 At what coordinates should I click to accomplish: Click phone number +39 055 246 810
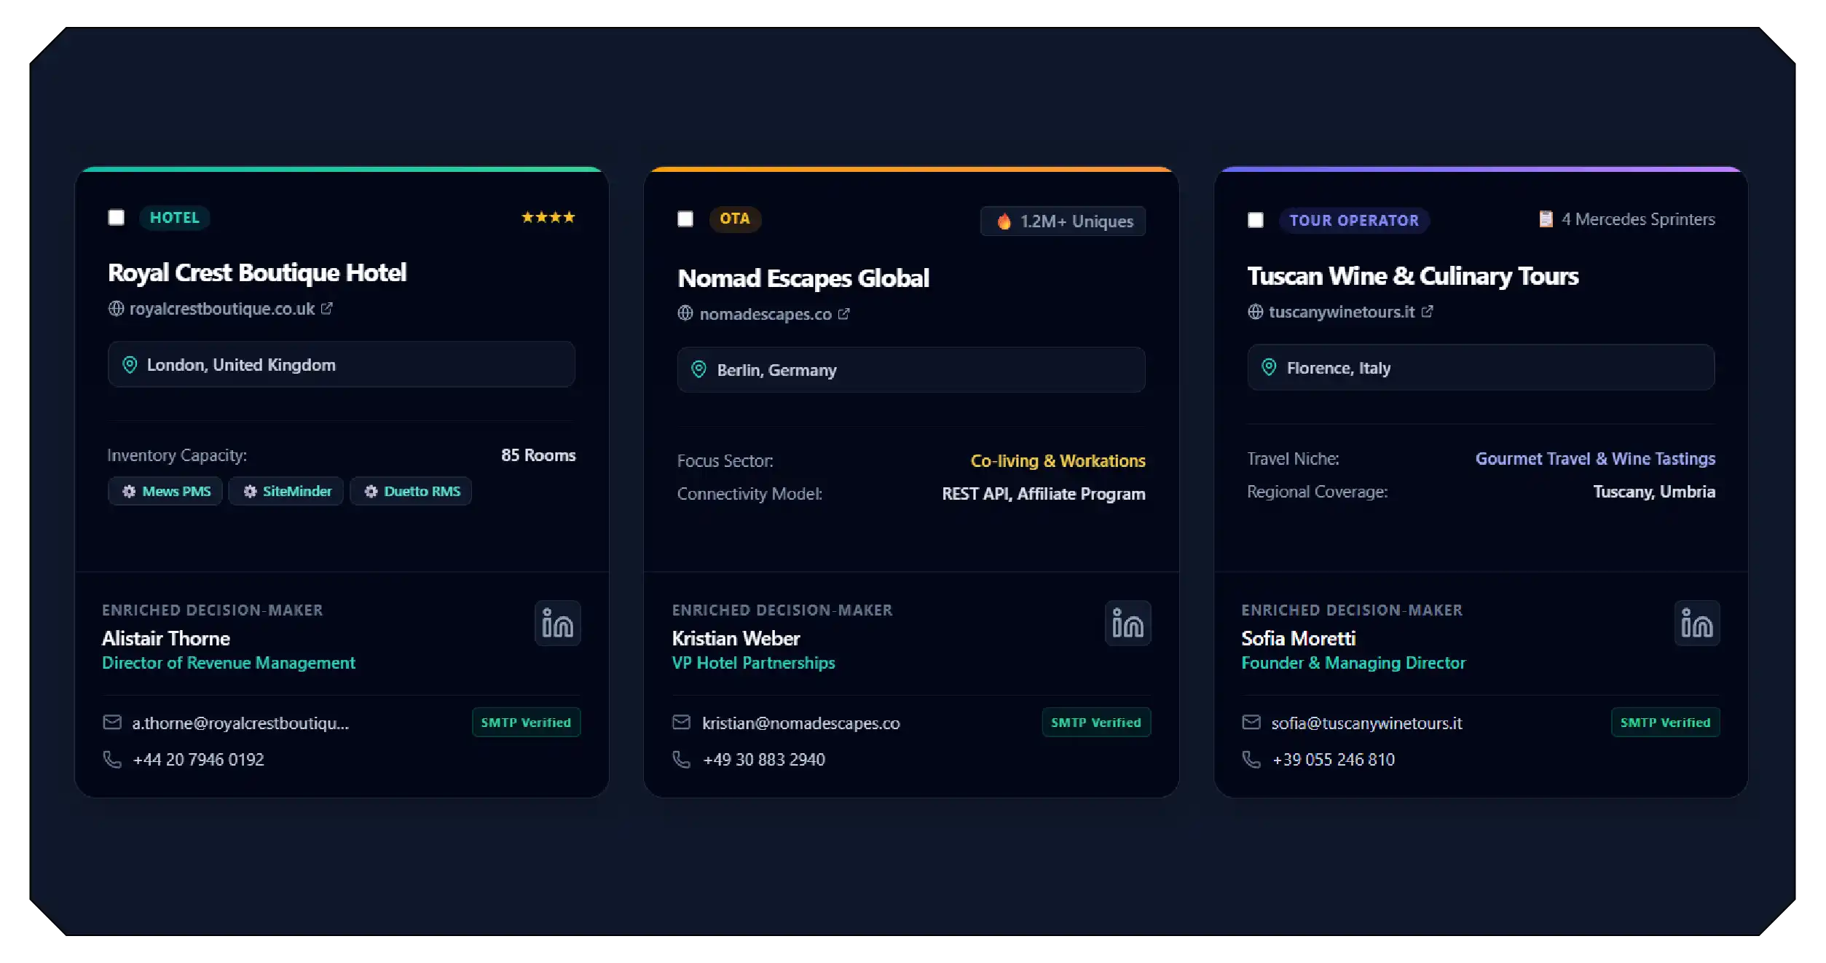pos(1334,760)
